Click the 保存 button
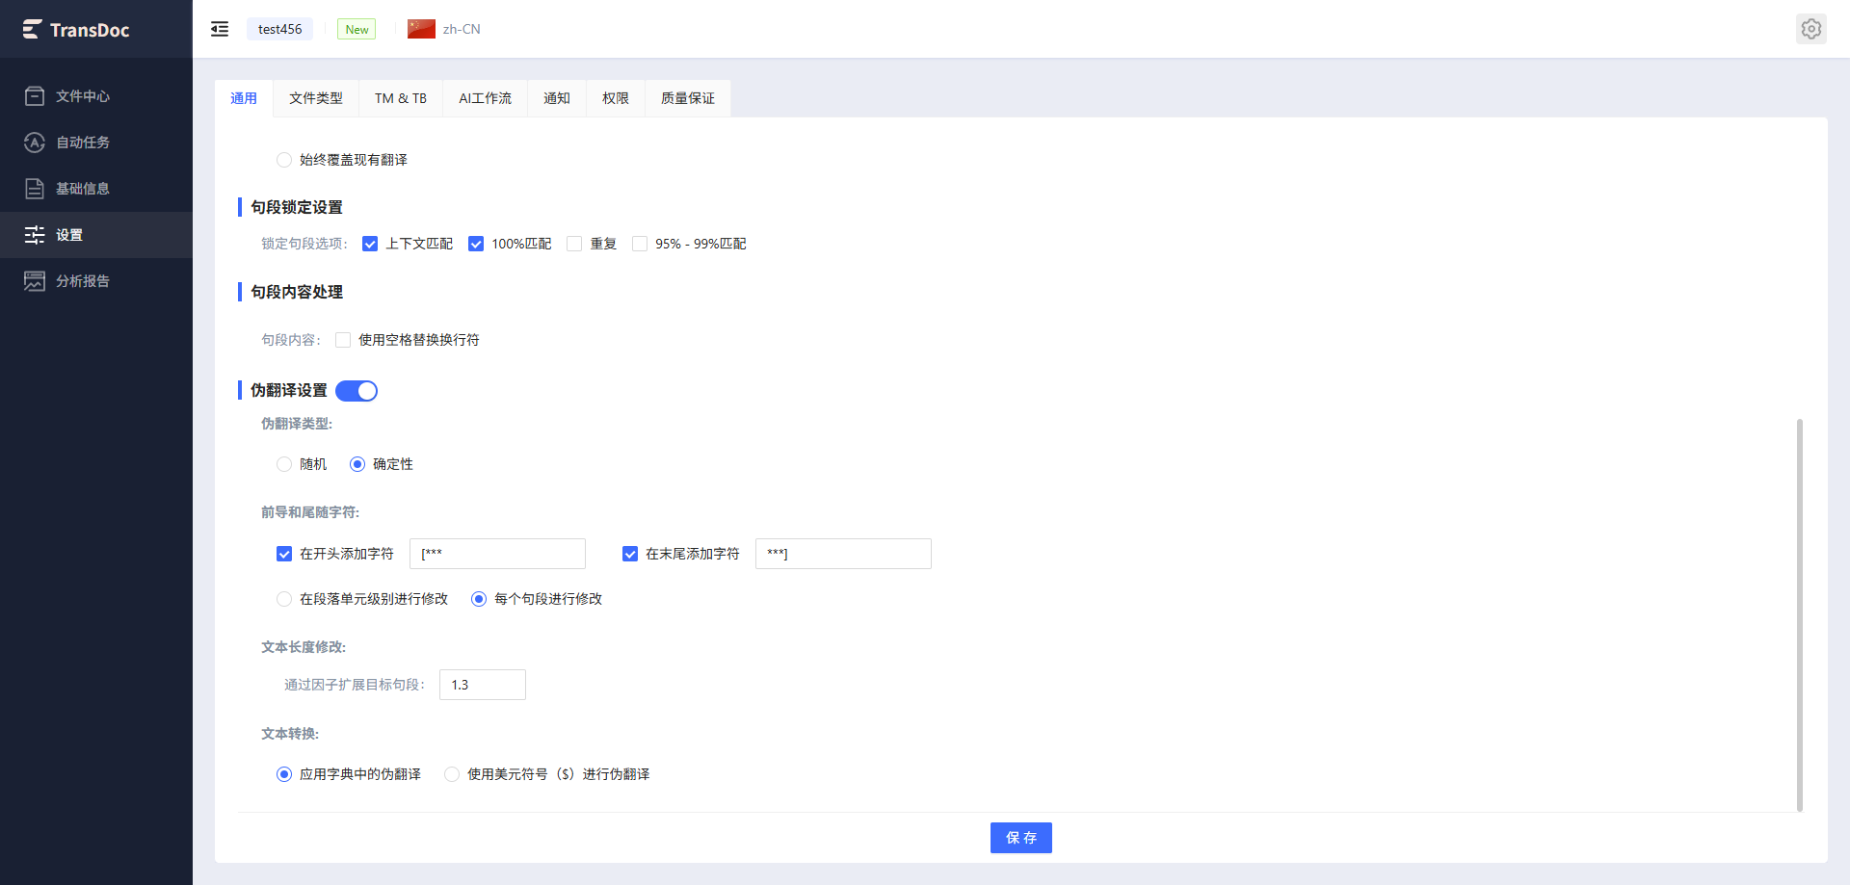Screen dimensions: 1850x885 tap(1021, 838)
